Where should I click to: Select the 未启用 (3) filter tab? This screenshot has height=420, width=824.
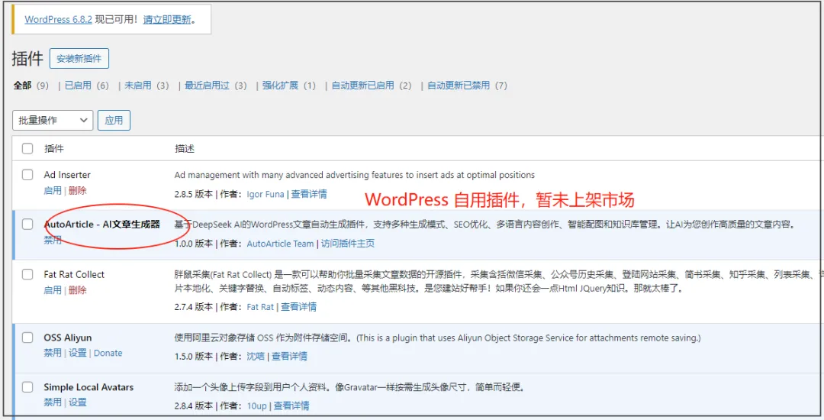coord(146,86)
